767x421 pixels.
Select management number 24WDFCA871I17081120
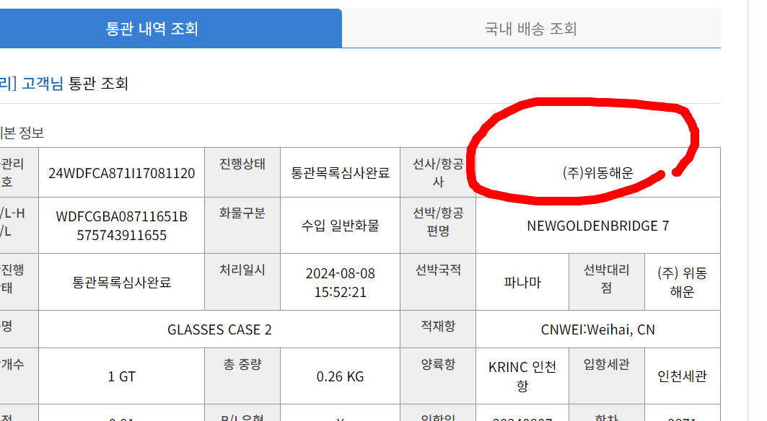(121, 173)
